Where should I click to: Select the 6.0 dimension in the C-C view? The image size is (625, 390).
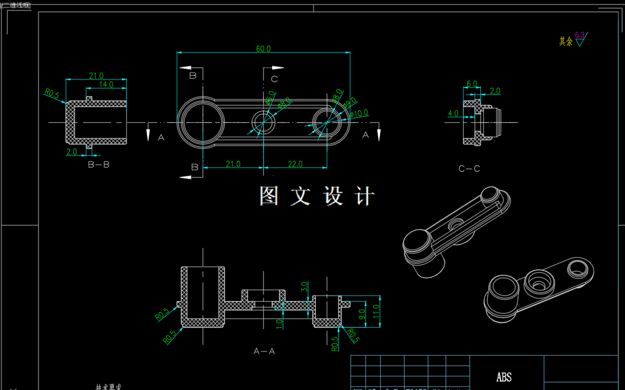[x=472, y=83]
